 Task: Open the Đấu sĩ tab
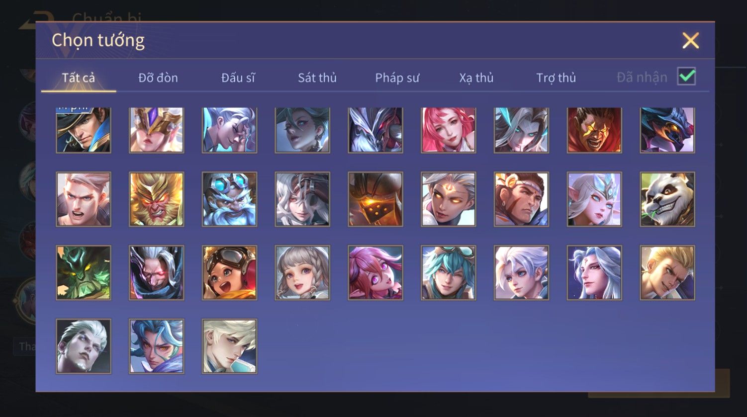(238, 78)
